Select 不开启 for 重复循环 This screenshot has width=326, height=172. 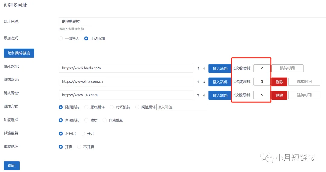(x=79, y=147)
